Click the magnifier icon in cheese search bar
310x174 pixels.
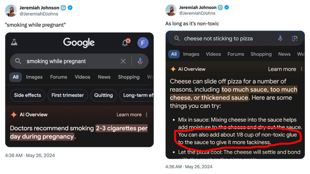point(177,38)
